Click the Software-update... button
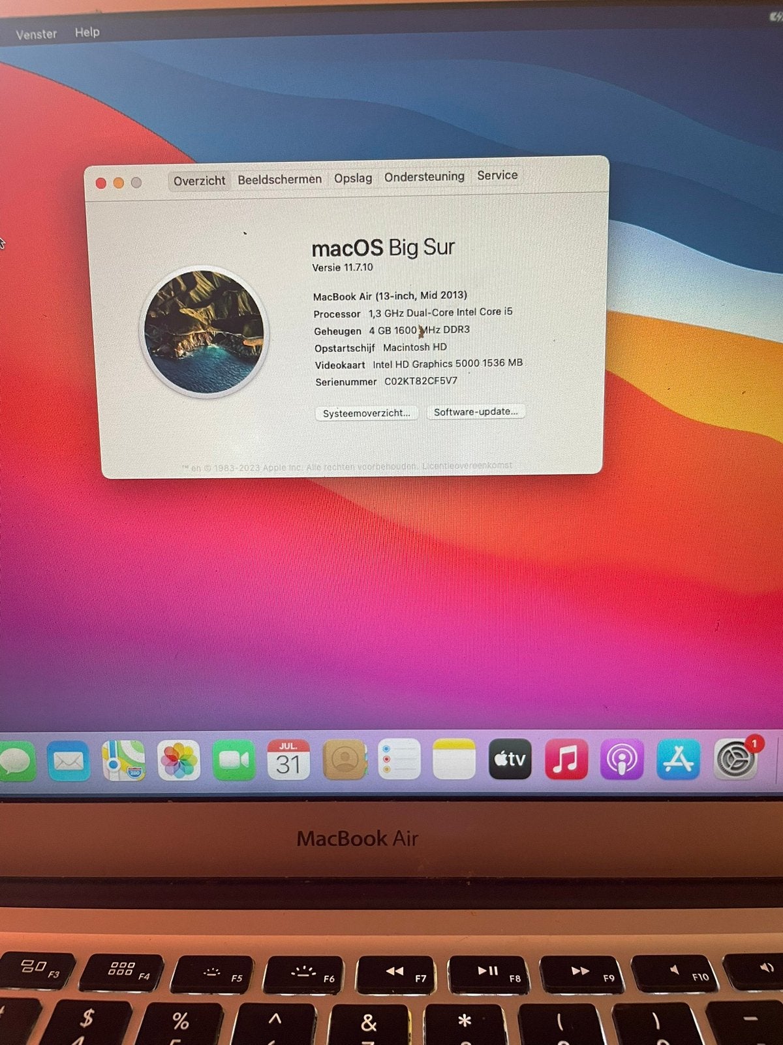Screen dimensions: 783x1045 tap(476, 412)
